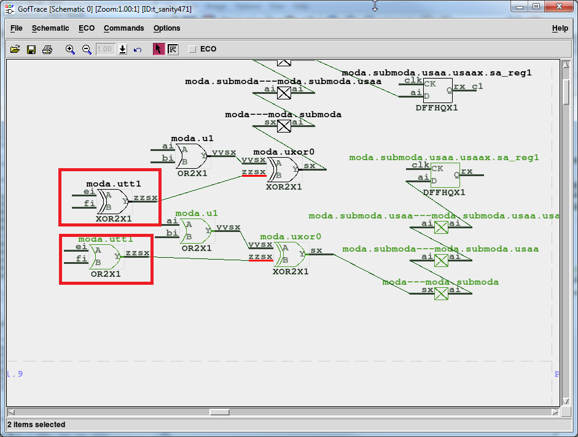Undo last action with blue arrow icon

[x=138, y=49]
